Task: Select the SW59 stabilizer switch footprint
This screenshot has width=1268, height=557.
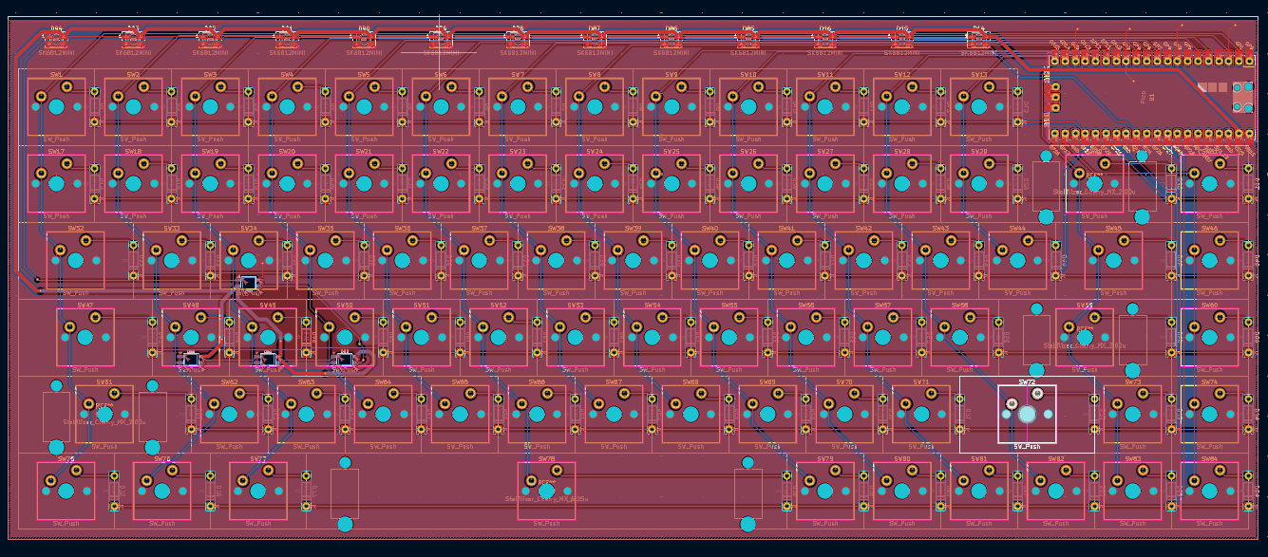Action: point(1084,337)
